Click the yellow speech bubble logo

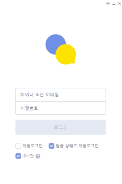click(x=66, y=54)
